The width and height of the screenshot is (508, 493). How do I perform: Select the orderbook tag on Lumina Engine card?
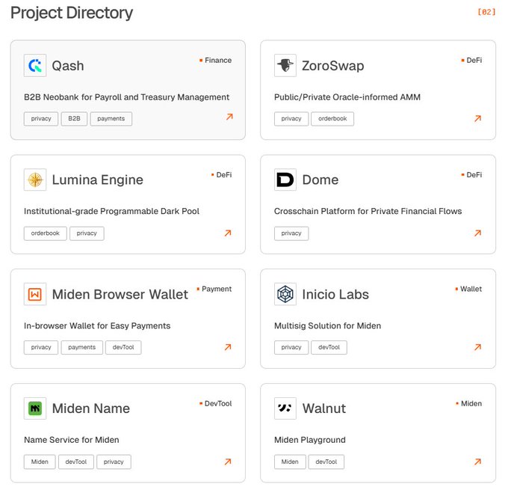coord(46,233)
